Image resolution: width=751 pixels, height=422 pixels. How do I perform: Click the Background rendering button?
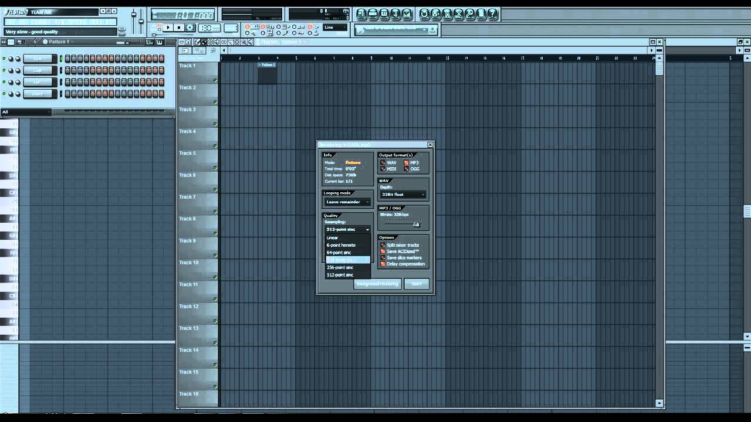pyautogui.click(x=378, y=284)
